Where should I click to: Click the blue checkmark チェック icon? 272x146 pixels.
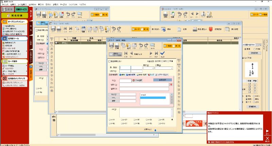click(x=163, y=53)
